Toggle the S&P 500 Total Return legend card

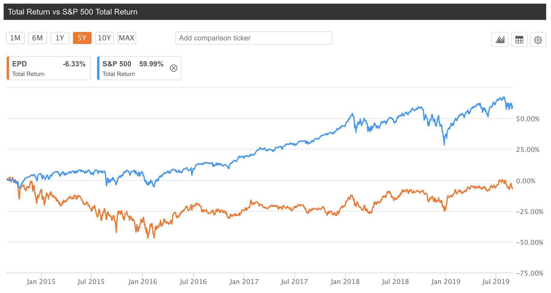133,68
